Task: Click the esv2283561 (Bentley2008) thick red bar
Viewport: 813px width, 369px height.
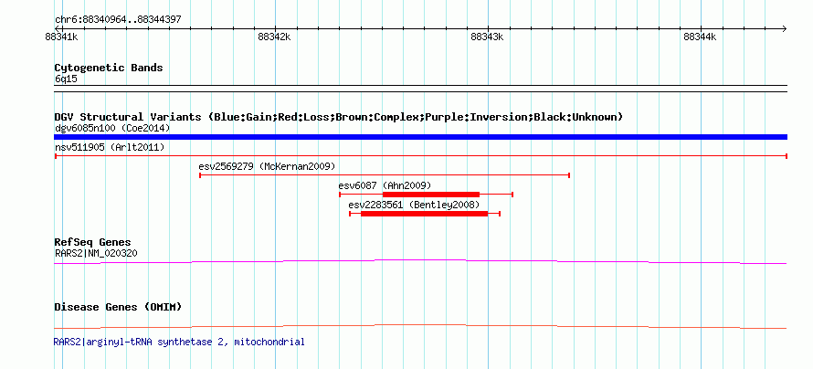Action: 424,214
